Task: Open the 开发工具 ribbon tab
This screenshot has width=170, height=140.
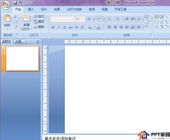Action: click(121, 9)
